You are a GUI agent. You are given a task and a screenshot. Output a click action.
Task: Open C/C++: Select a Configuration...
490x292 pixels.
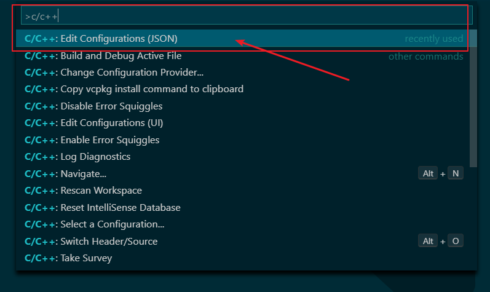(95, 224)
